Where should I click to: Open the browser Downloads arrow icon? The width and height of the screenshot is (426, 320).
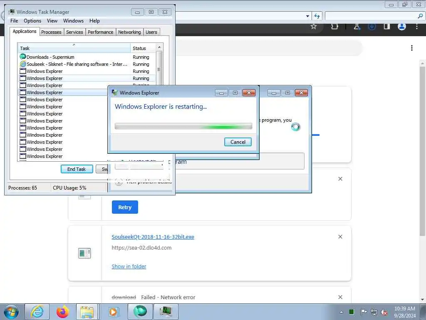click(372, 26)
